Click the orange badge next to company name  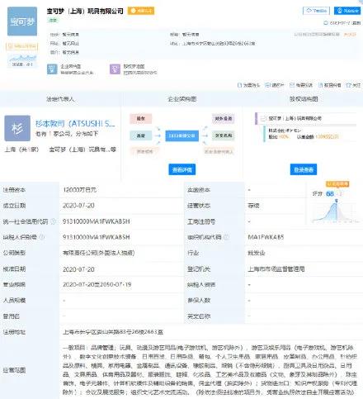[141, 11]
